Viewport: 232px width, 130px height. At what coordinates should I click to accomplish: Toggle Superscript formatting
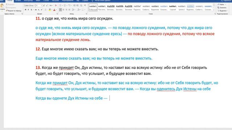pos(42,10)
